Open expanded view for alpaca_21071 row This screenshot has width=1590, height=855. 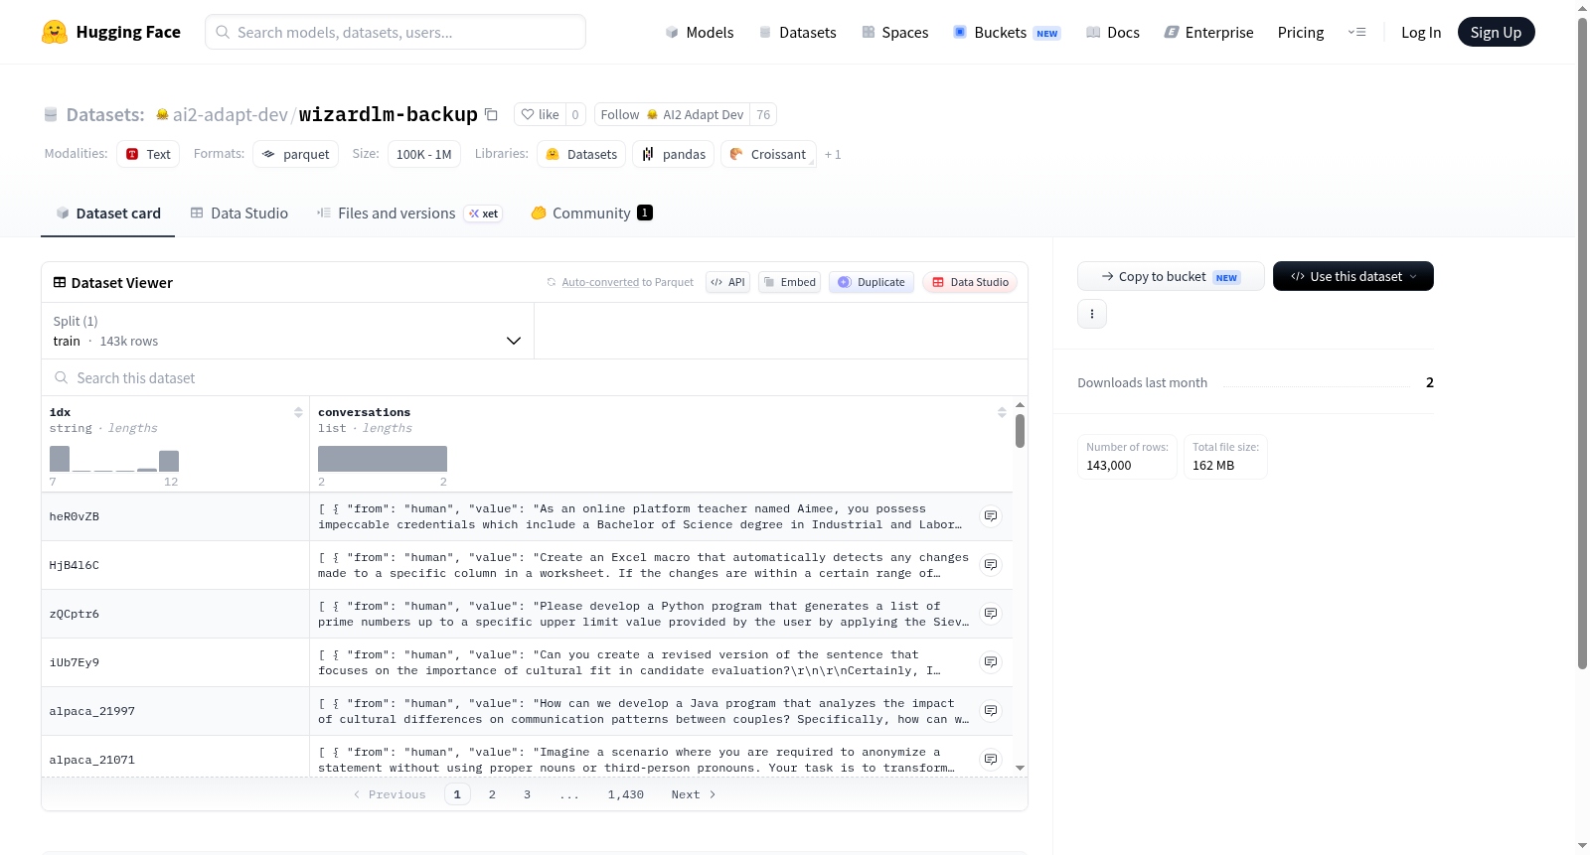[991, 760]
